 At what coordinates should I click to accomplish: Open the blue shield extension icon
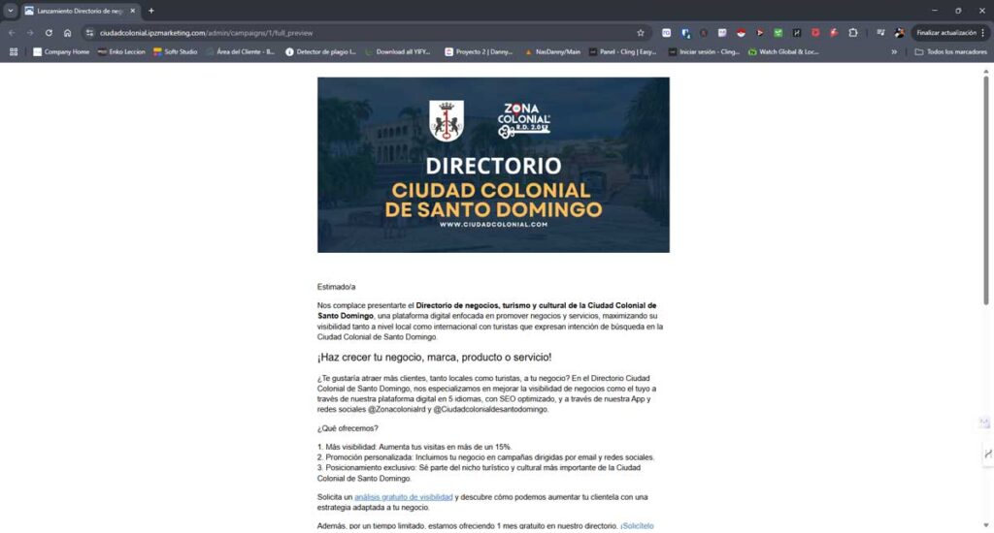685,33
